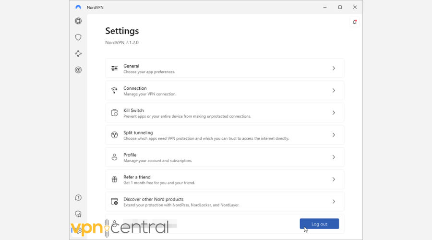Open Profile settings entry
The width and height of the screenshot is (432, 240).
coord(225,157)
